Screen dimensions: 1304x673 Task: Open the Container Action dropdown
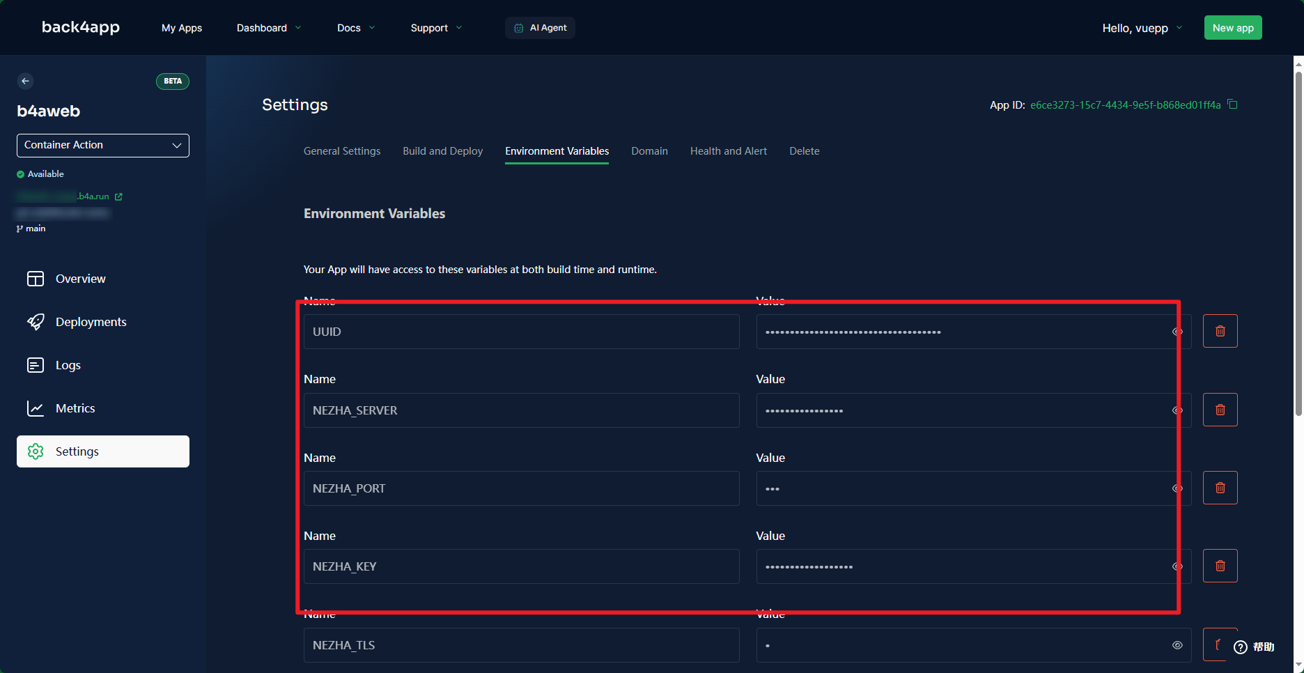click(103, 146)
